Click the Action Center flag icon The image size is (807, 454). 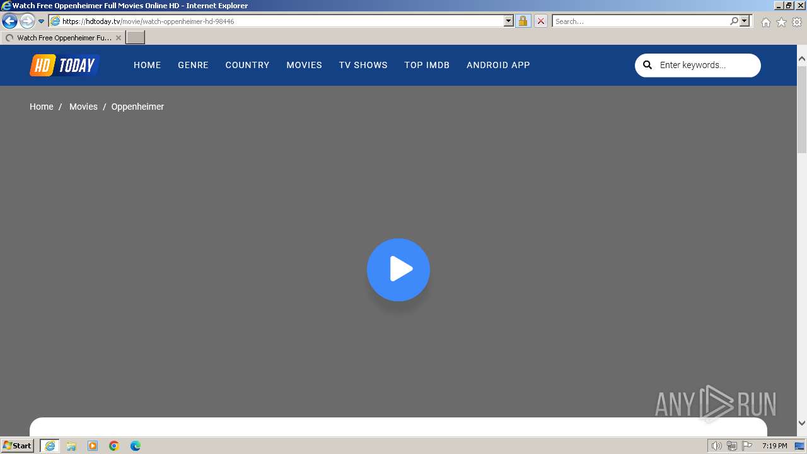[x=747, y=446]
